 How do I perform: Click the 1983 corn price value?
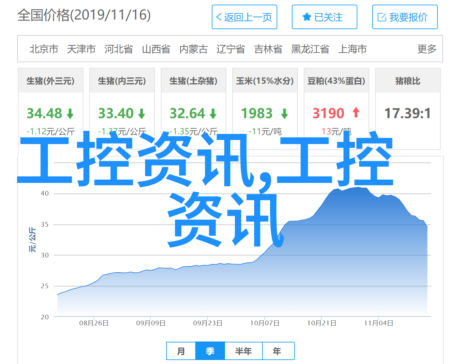point(257,114)
